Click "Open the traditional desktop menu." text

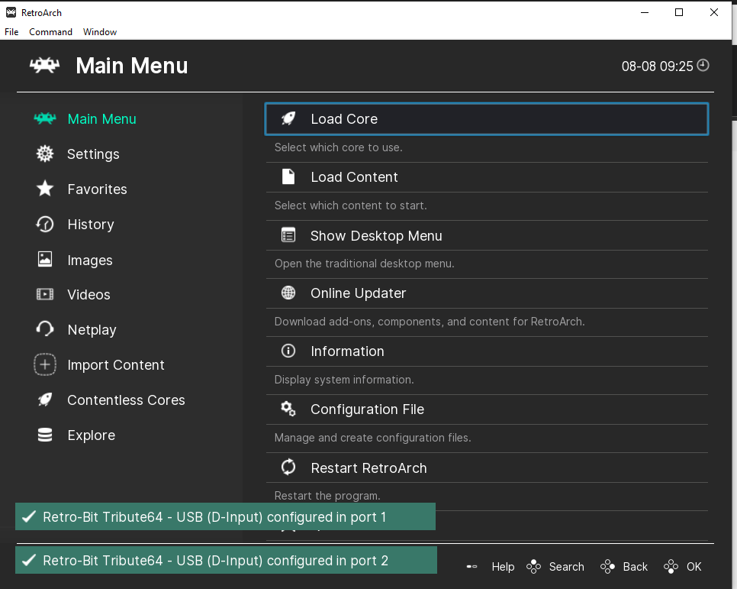pos(364,264)
